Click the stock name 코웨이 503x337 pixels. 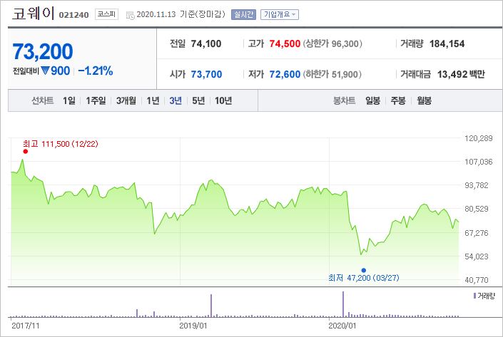pos(34,14)
